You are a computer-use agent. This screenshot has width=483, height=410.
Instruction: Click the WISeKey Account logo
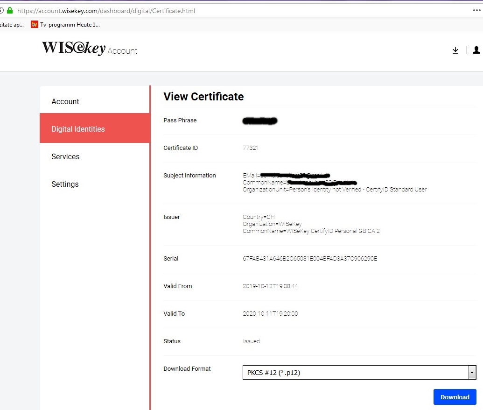tap(90, 49)
